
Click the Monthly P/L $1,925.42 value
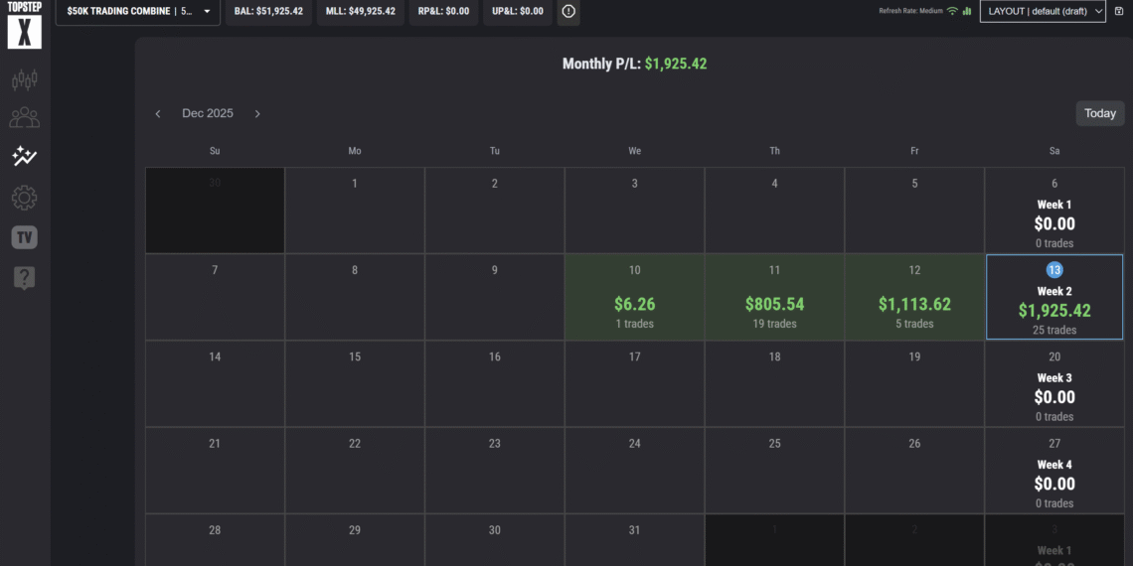tap(676, 64)
